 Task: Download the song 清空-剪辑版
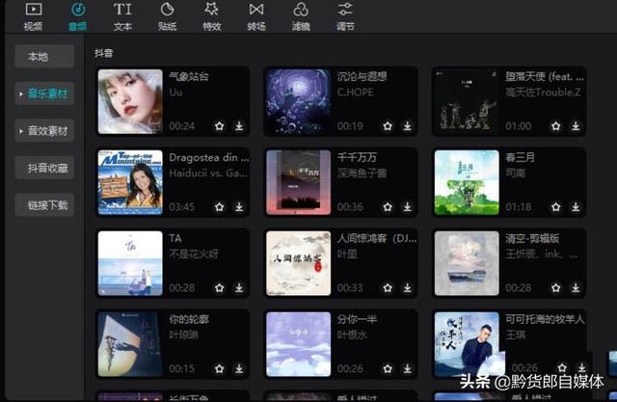[x=576, y=287]
